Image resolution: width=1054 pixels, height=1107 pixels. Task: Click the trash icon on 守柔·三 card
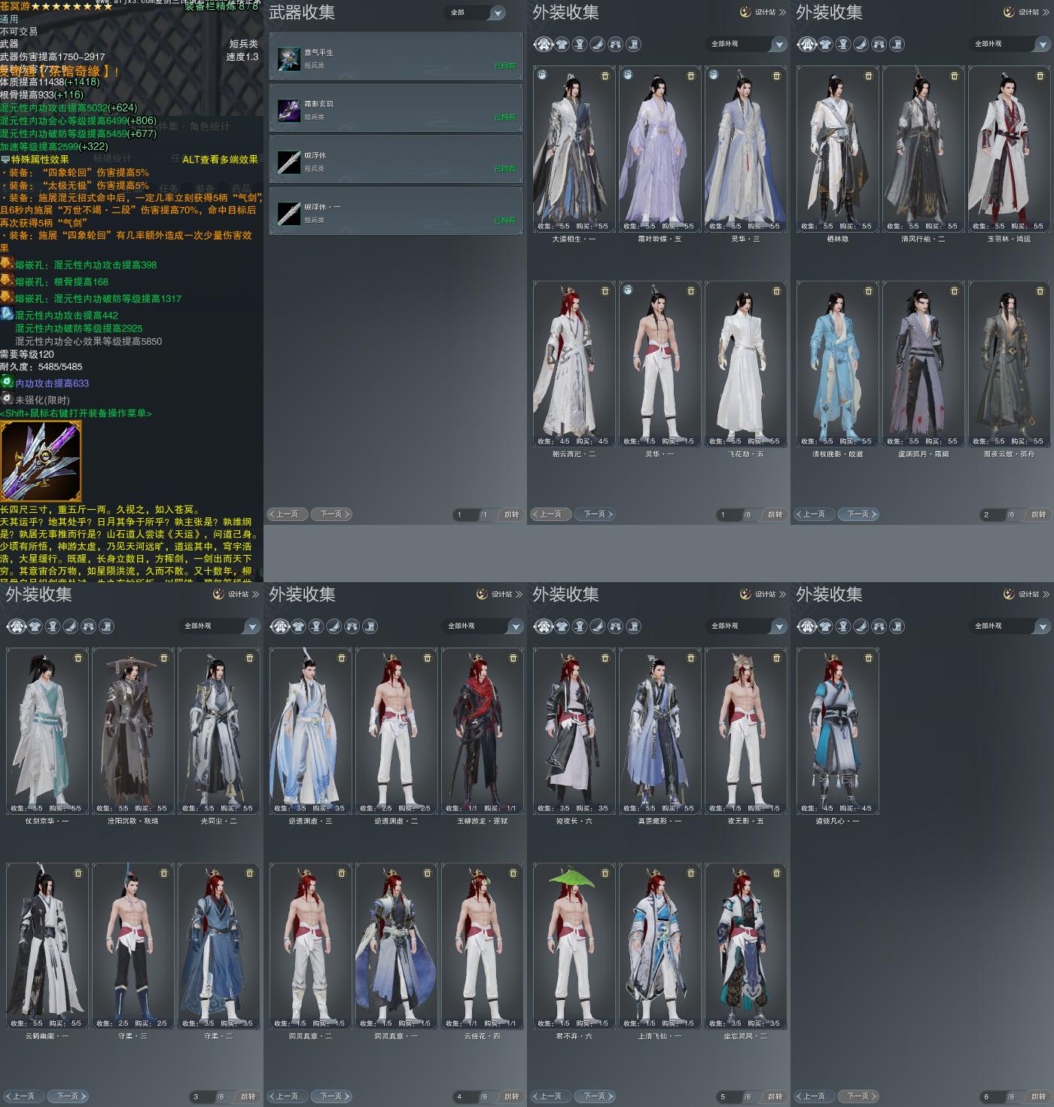164,874
